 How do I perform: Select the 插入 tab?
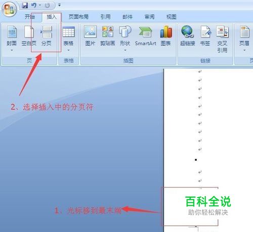tap(52, 17)
